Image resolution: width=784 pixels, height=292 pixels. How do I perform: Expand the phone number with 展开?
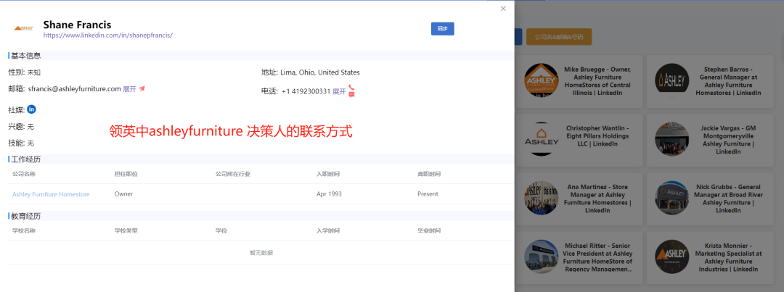(339, 91)
